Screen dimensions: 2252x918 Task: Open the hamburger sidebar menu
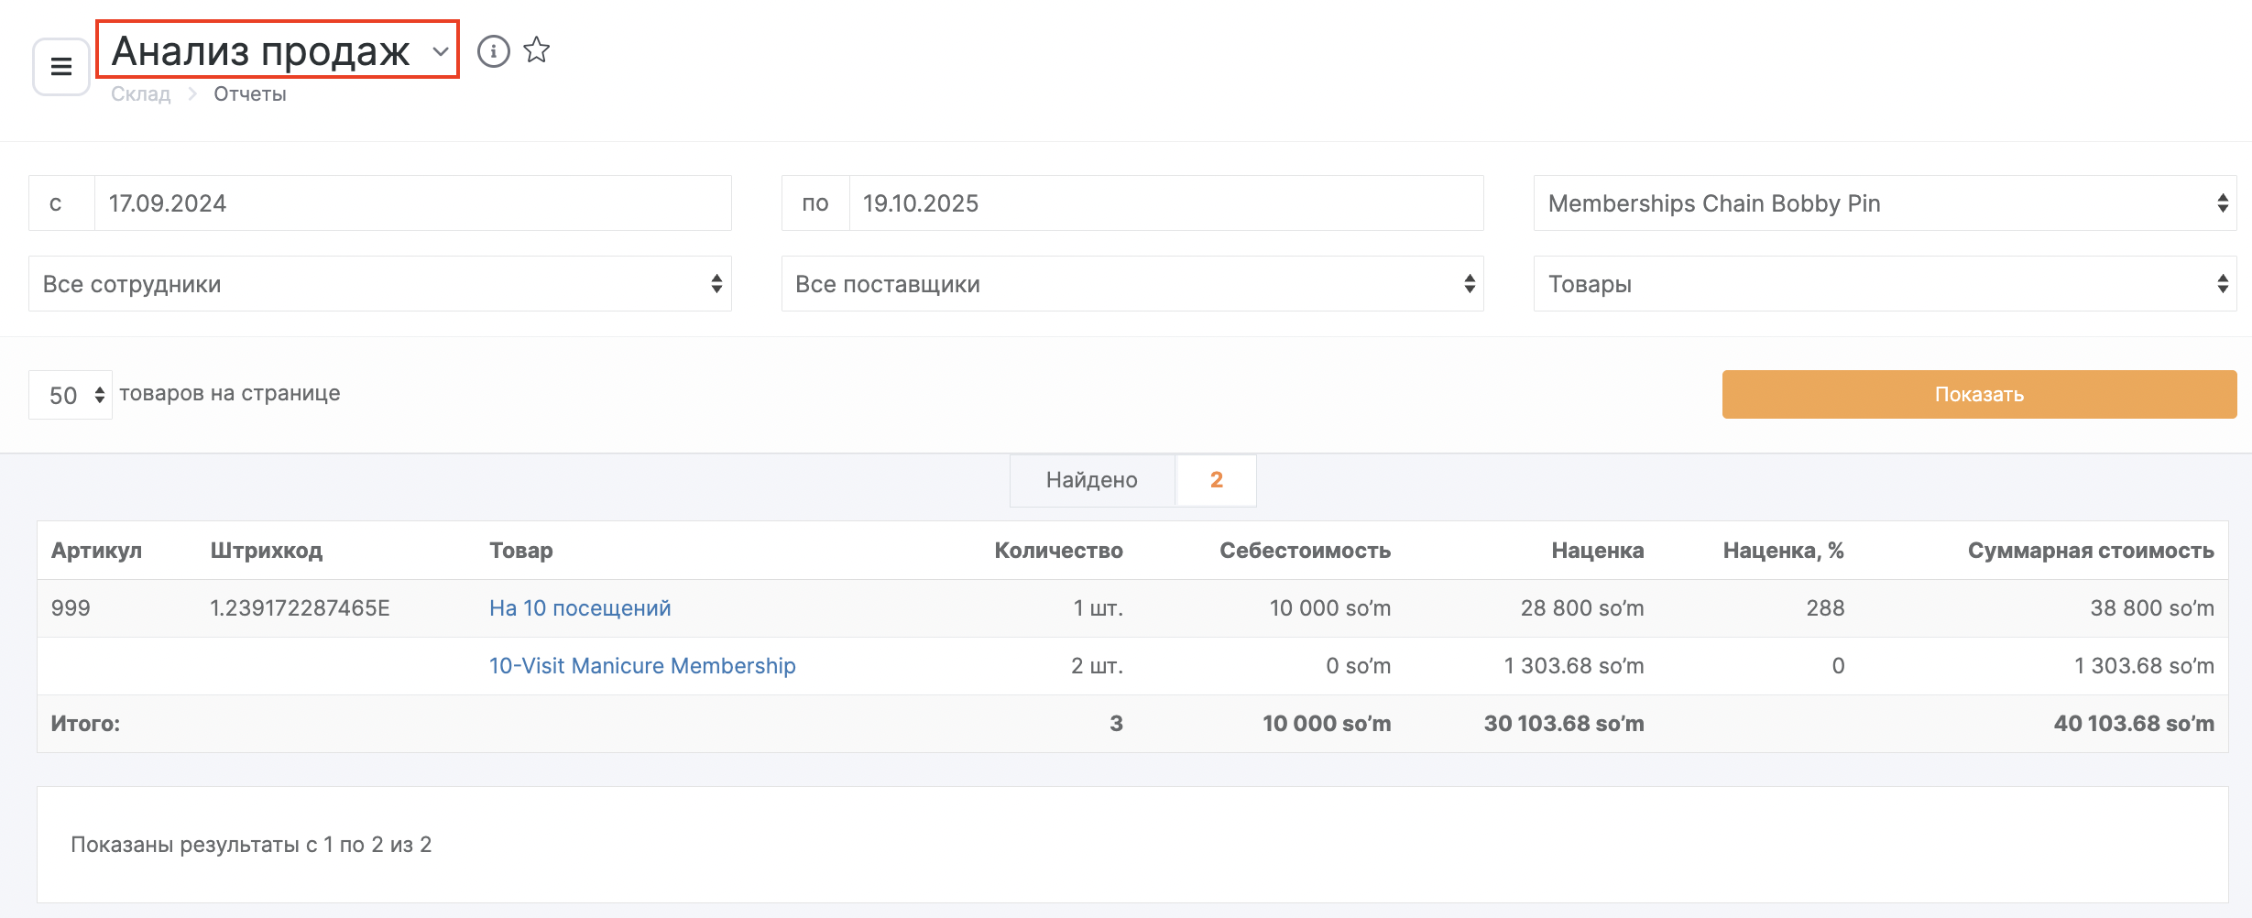pos(60,66)
